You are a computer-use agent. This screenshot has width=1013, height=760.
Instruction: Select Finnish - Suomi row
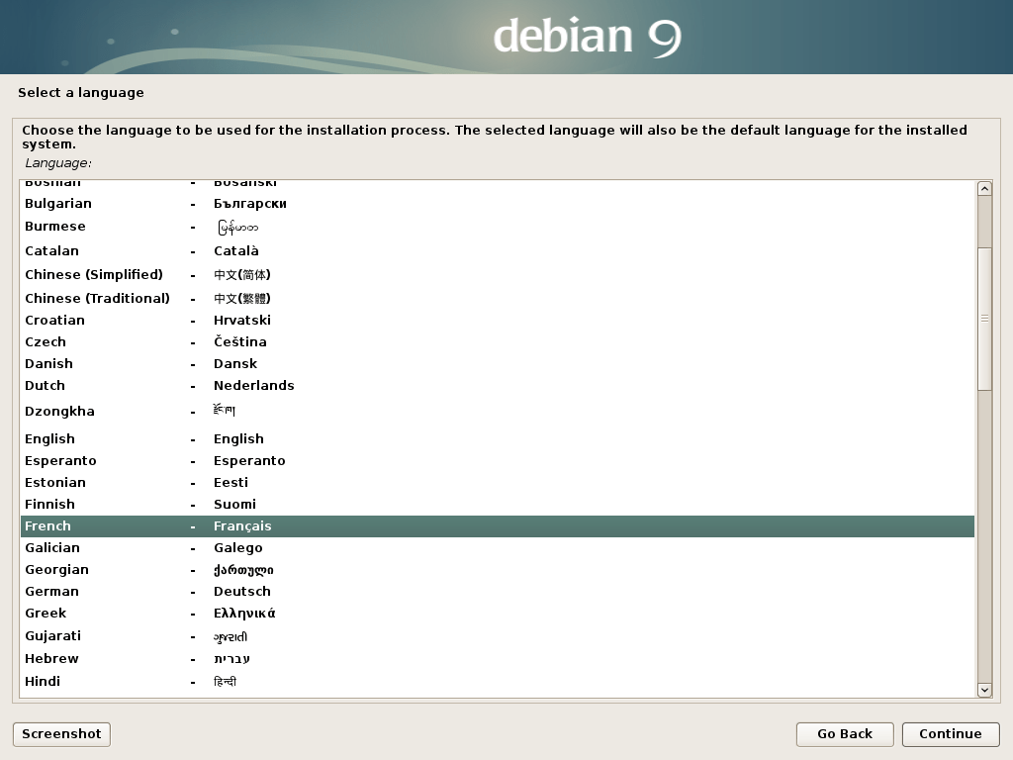498,505
